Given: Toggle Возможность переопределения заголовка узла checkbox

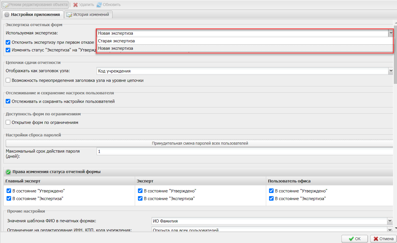Looking at the screenshot, I should pyautogui.click(x=8, y=80).
